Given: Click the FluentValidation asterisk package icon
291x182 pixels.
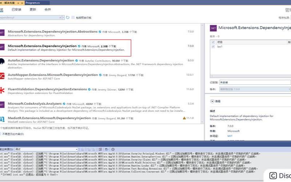Looking at the screenshot, I should click(2, 90).
